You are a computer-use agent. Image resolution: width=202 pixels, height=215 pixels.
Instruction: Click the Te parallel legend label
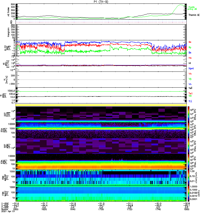[x=190, y=88]
